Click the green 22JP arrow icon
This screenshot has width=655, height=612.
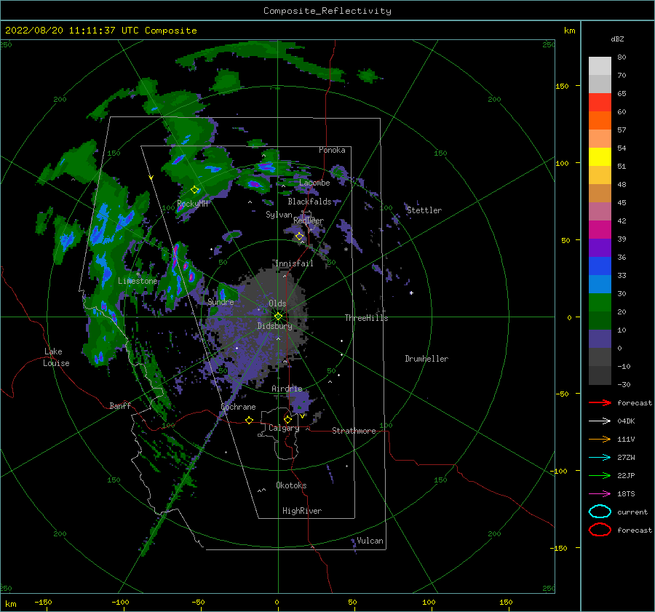(x=600, y=475)
